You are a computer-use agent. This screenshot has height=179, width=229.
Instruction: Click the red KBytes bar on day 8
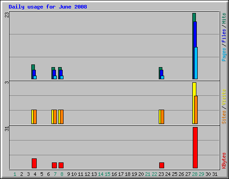(x=61, y=165)
